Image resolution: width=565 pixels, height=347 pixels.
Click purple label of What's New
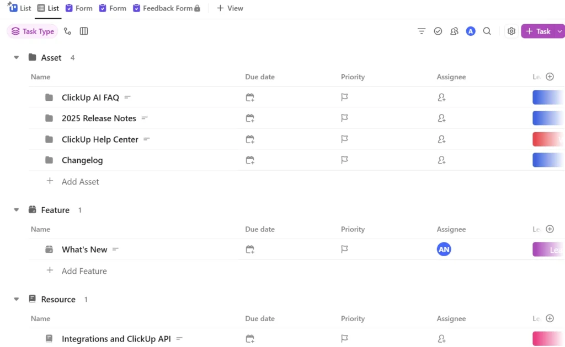click(548, 249)
